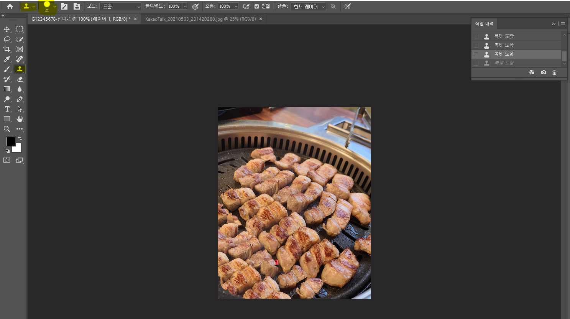Select the Path Selection tool
This screenshot has width=570, height=319.
pyautogui.click(x=20, y=109)
